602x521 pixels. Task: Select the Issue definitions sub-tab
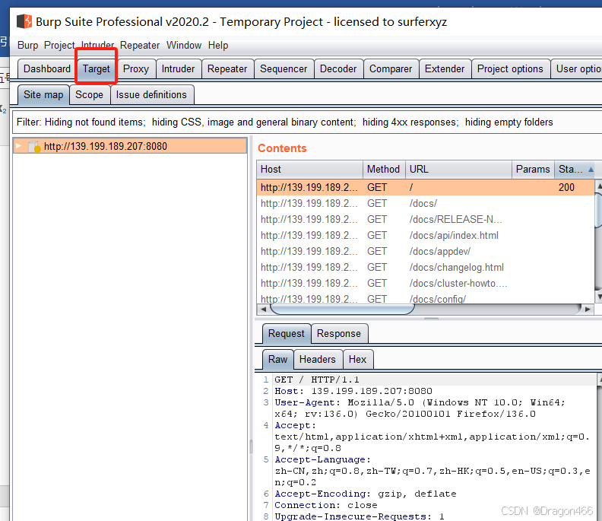pyautogui.click(x=152, y=94)
